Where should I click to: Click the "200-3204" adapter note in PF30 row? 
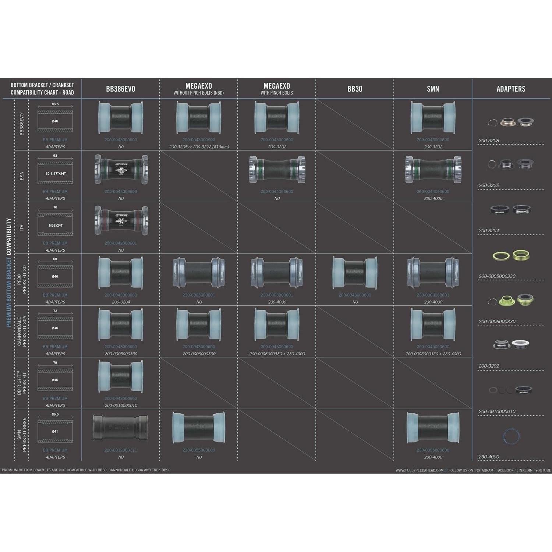click(121, 302)
